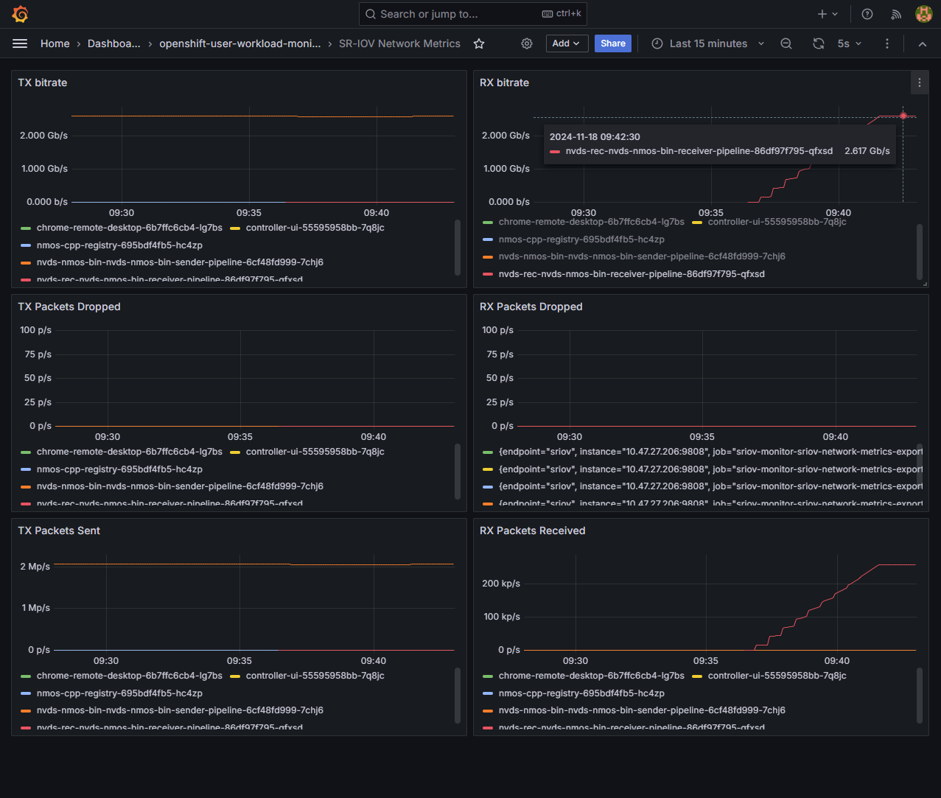Screen dimensions: 941x798
Task: Open the help question mark icon
Action: click(867, 14)
